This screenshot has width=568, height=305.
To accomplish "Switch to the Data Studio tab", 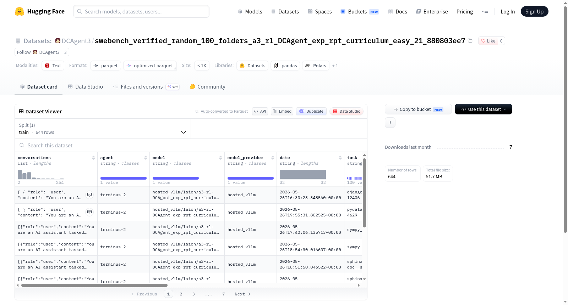I will click(x=85, y=86).
